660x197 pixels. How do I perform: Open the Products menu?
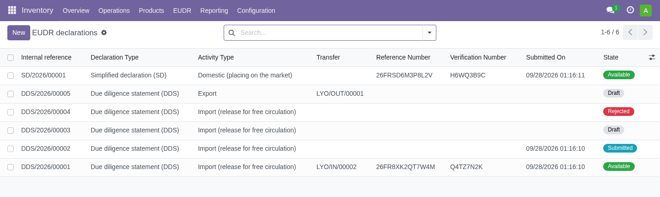(151, 11)
